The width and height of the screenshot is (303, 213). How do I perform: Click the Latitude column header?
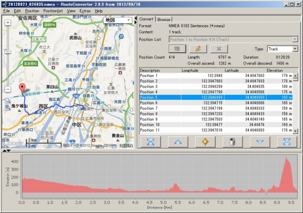[245, 70]
